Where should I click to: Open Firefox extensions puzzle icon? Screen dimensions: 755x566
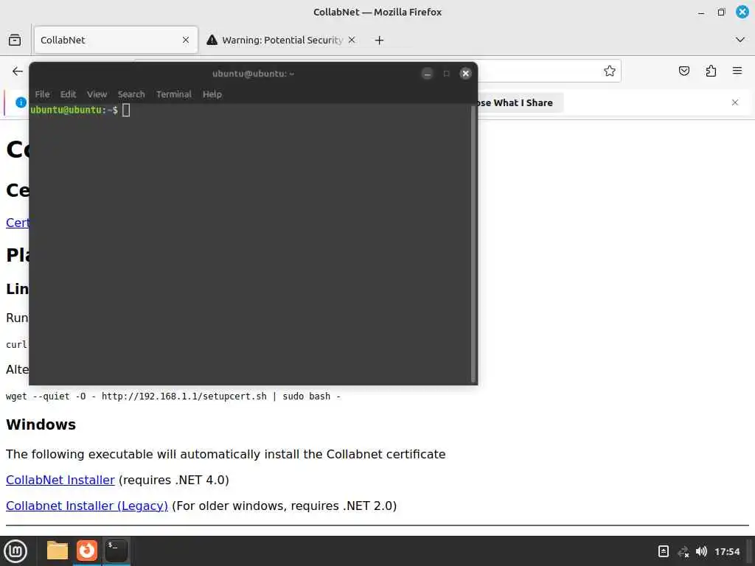[711, 71]
